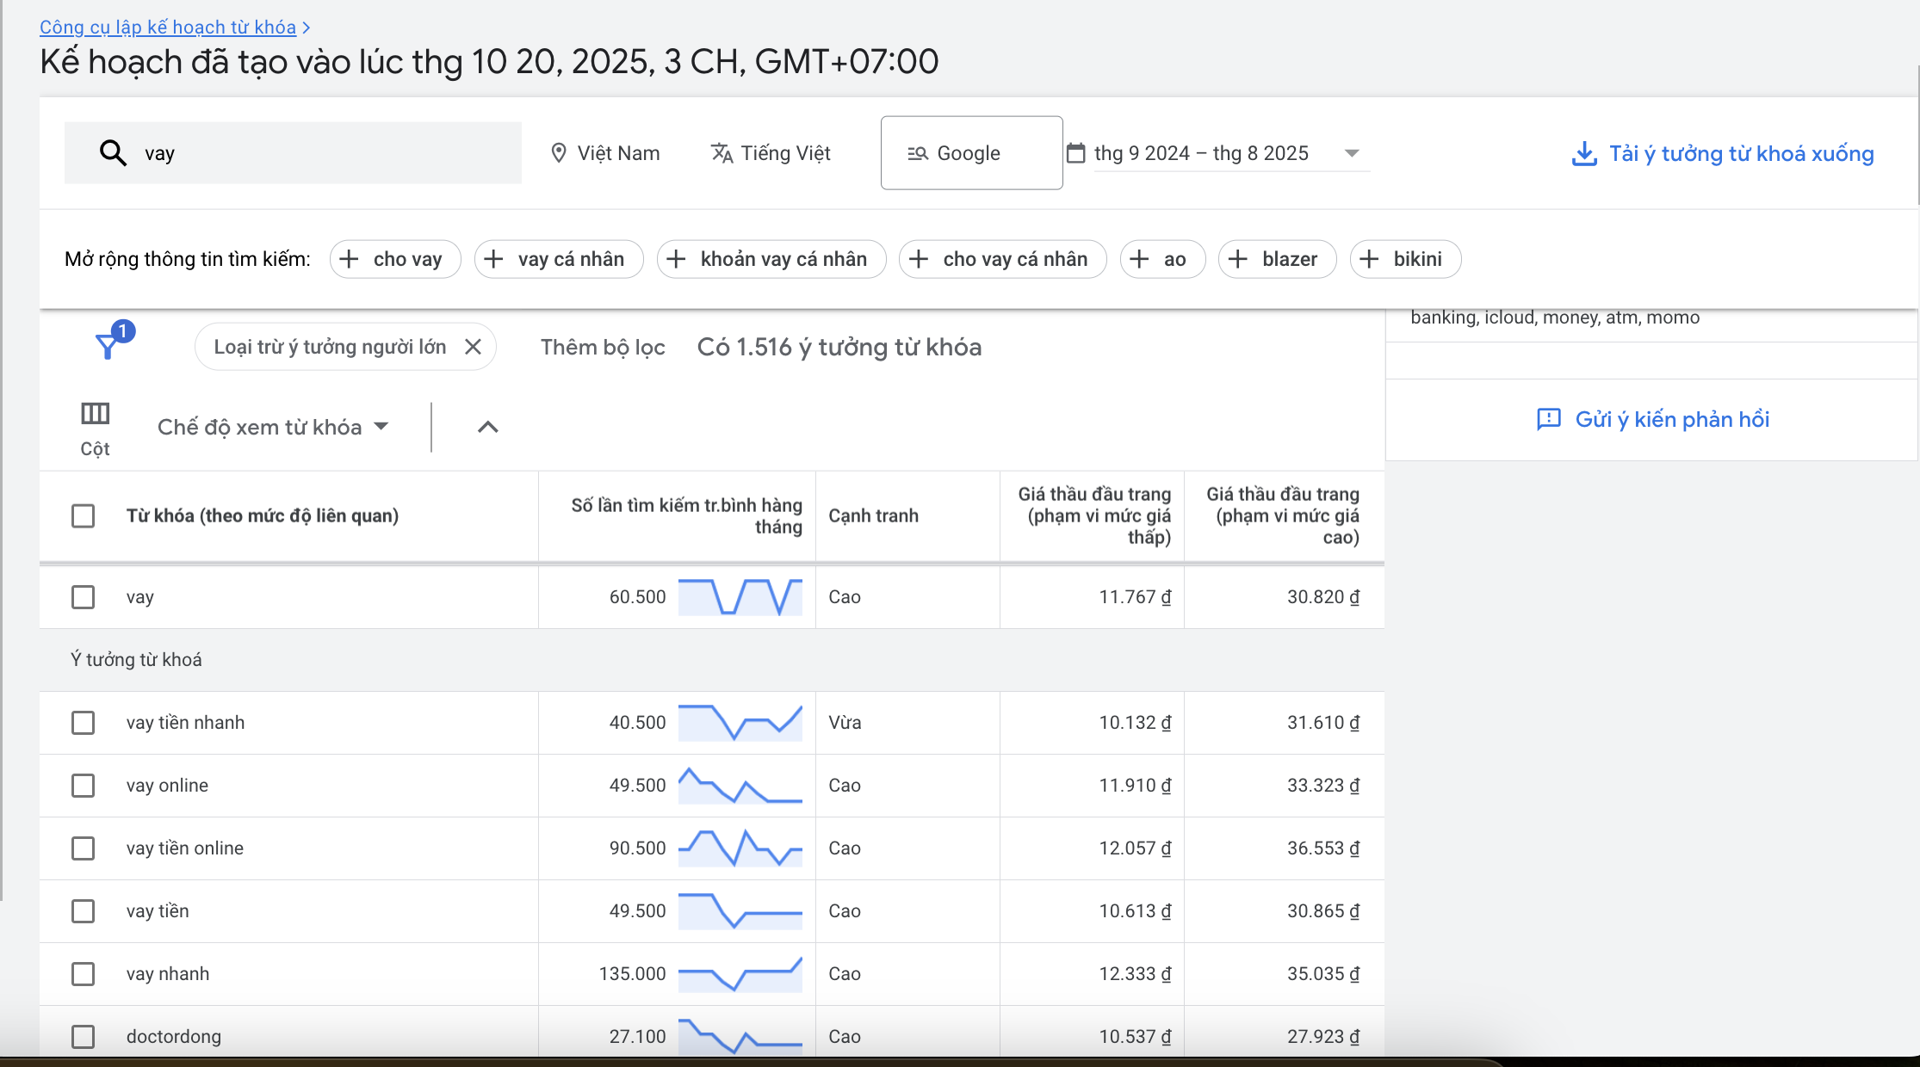Click the download keyword ideas icon
1920x1067 pixels.
[x=1583, y=154]
